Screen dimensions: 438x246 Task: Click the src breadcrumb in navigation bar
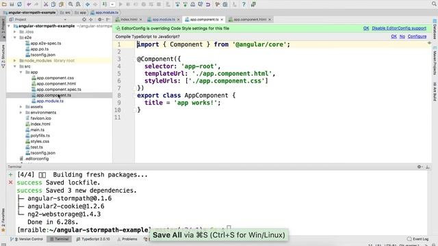click(66, 12)
